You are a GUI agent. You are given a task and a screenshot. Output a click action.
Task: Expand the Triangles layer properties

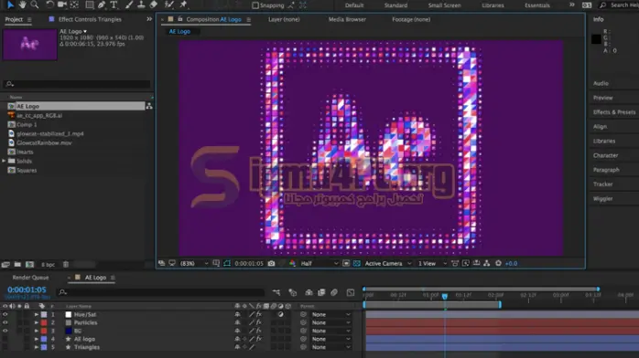(x=37, y=347)
